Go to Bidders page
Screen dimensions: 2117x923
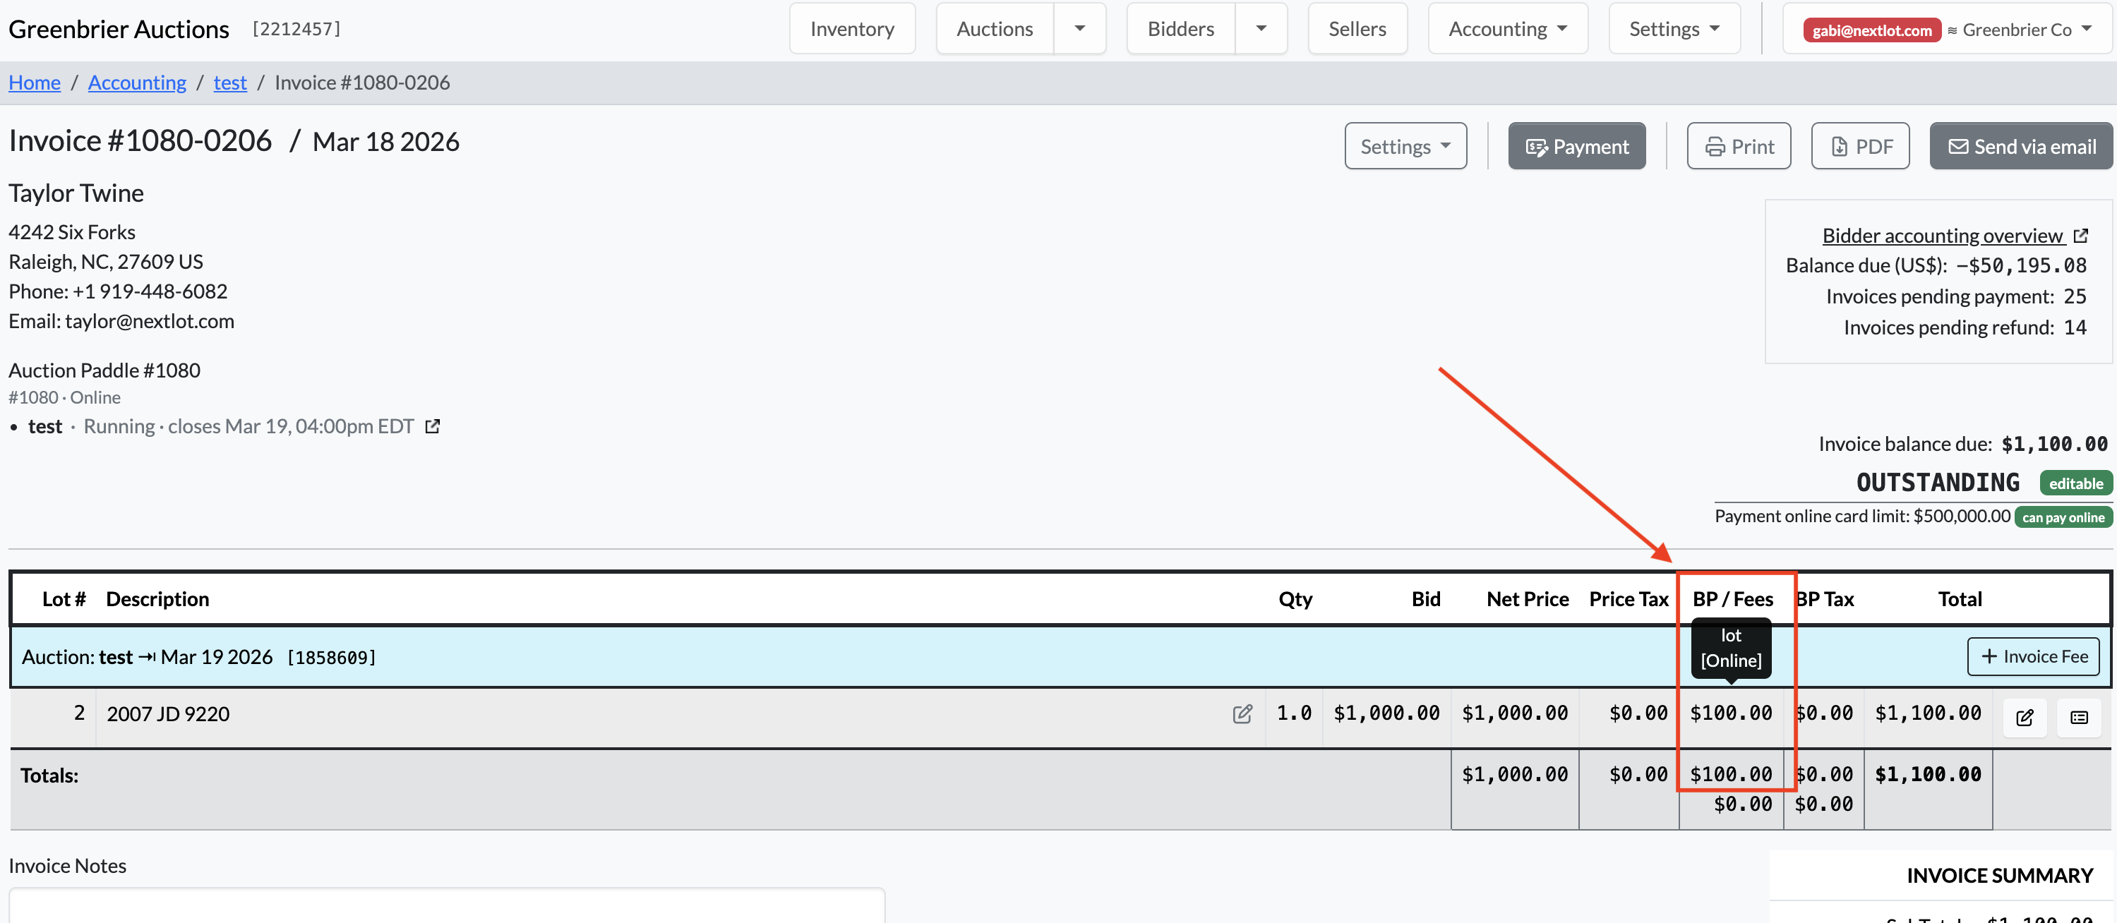coord(1180,29)
